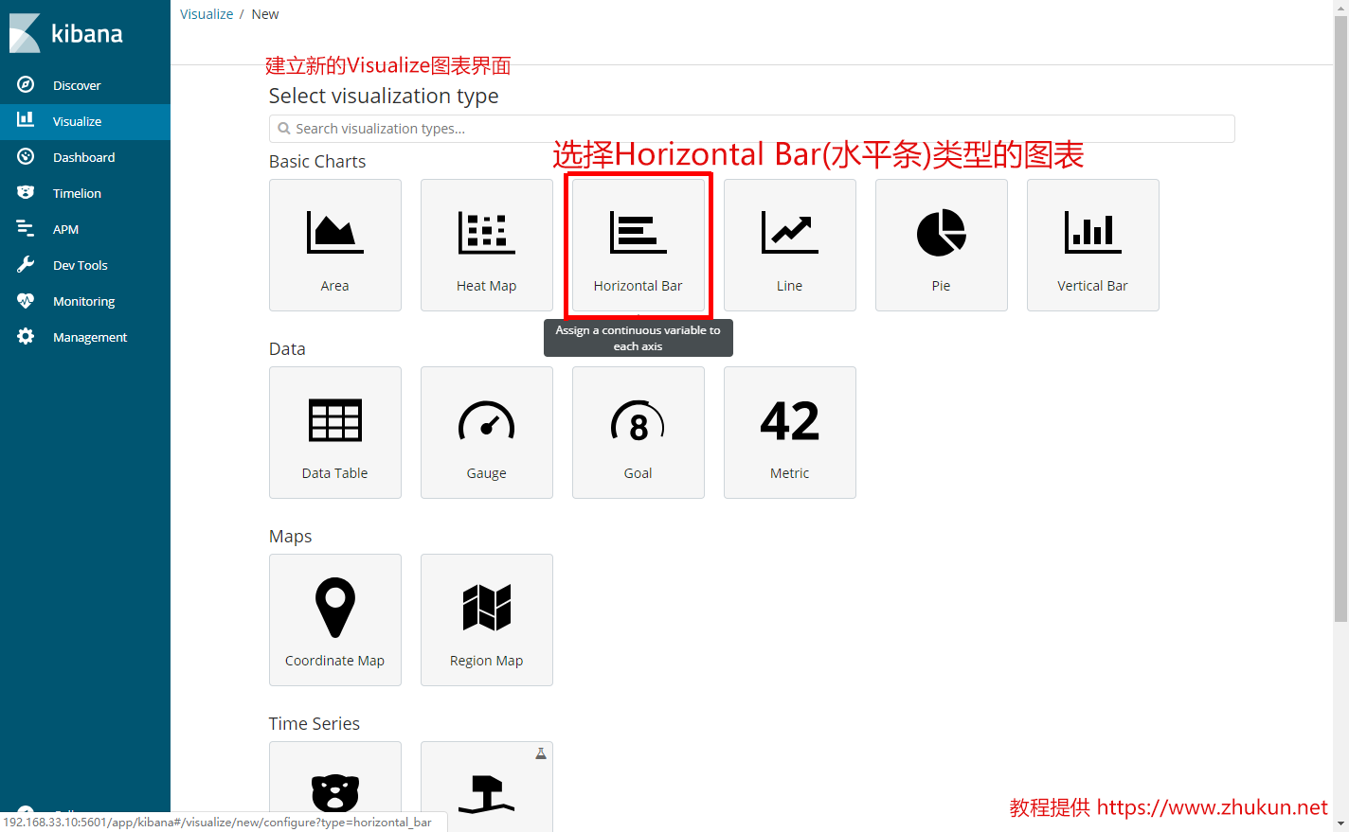Image resolution: width=1349 pixels, height=832 pixels.
Task: Open the Management sidebar item
Action: [85, 337]
